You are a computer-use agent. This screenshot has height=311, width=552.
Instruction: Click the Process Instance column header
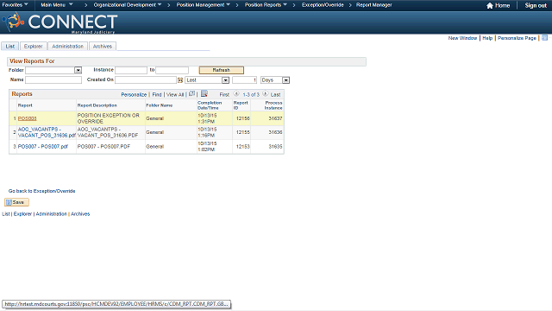point(273,105)
